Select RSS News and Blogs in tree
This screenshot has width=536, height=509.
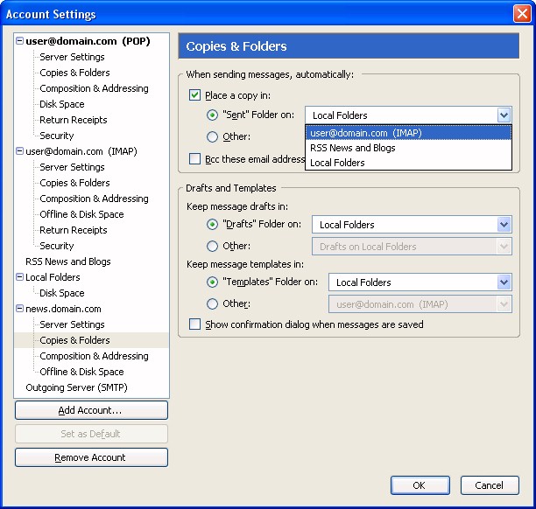tap(68, 261)
